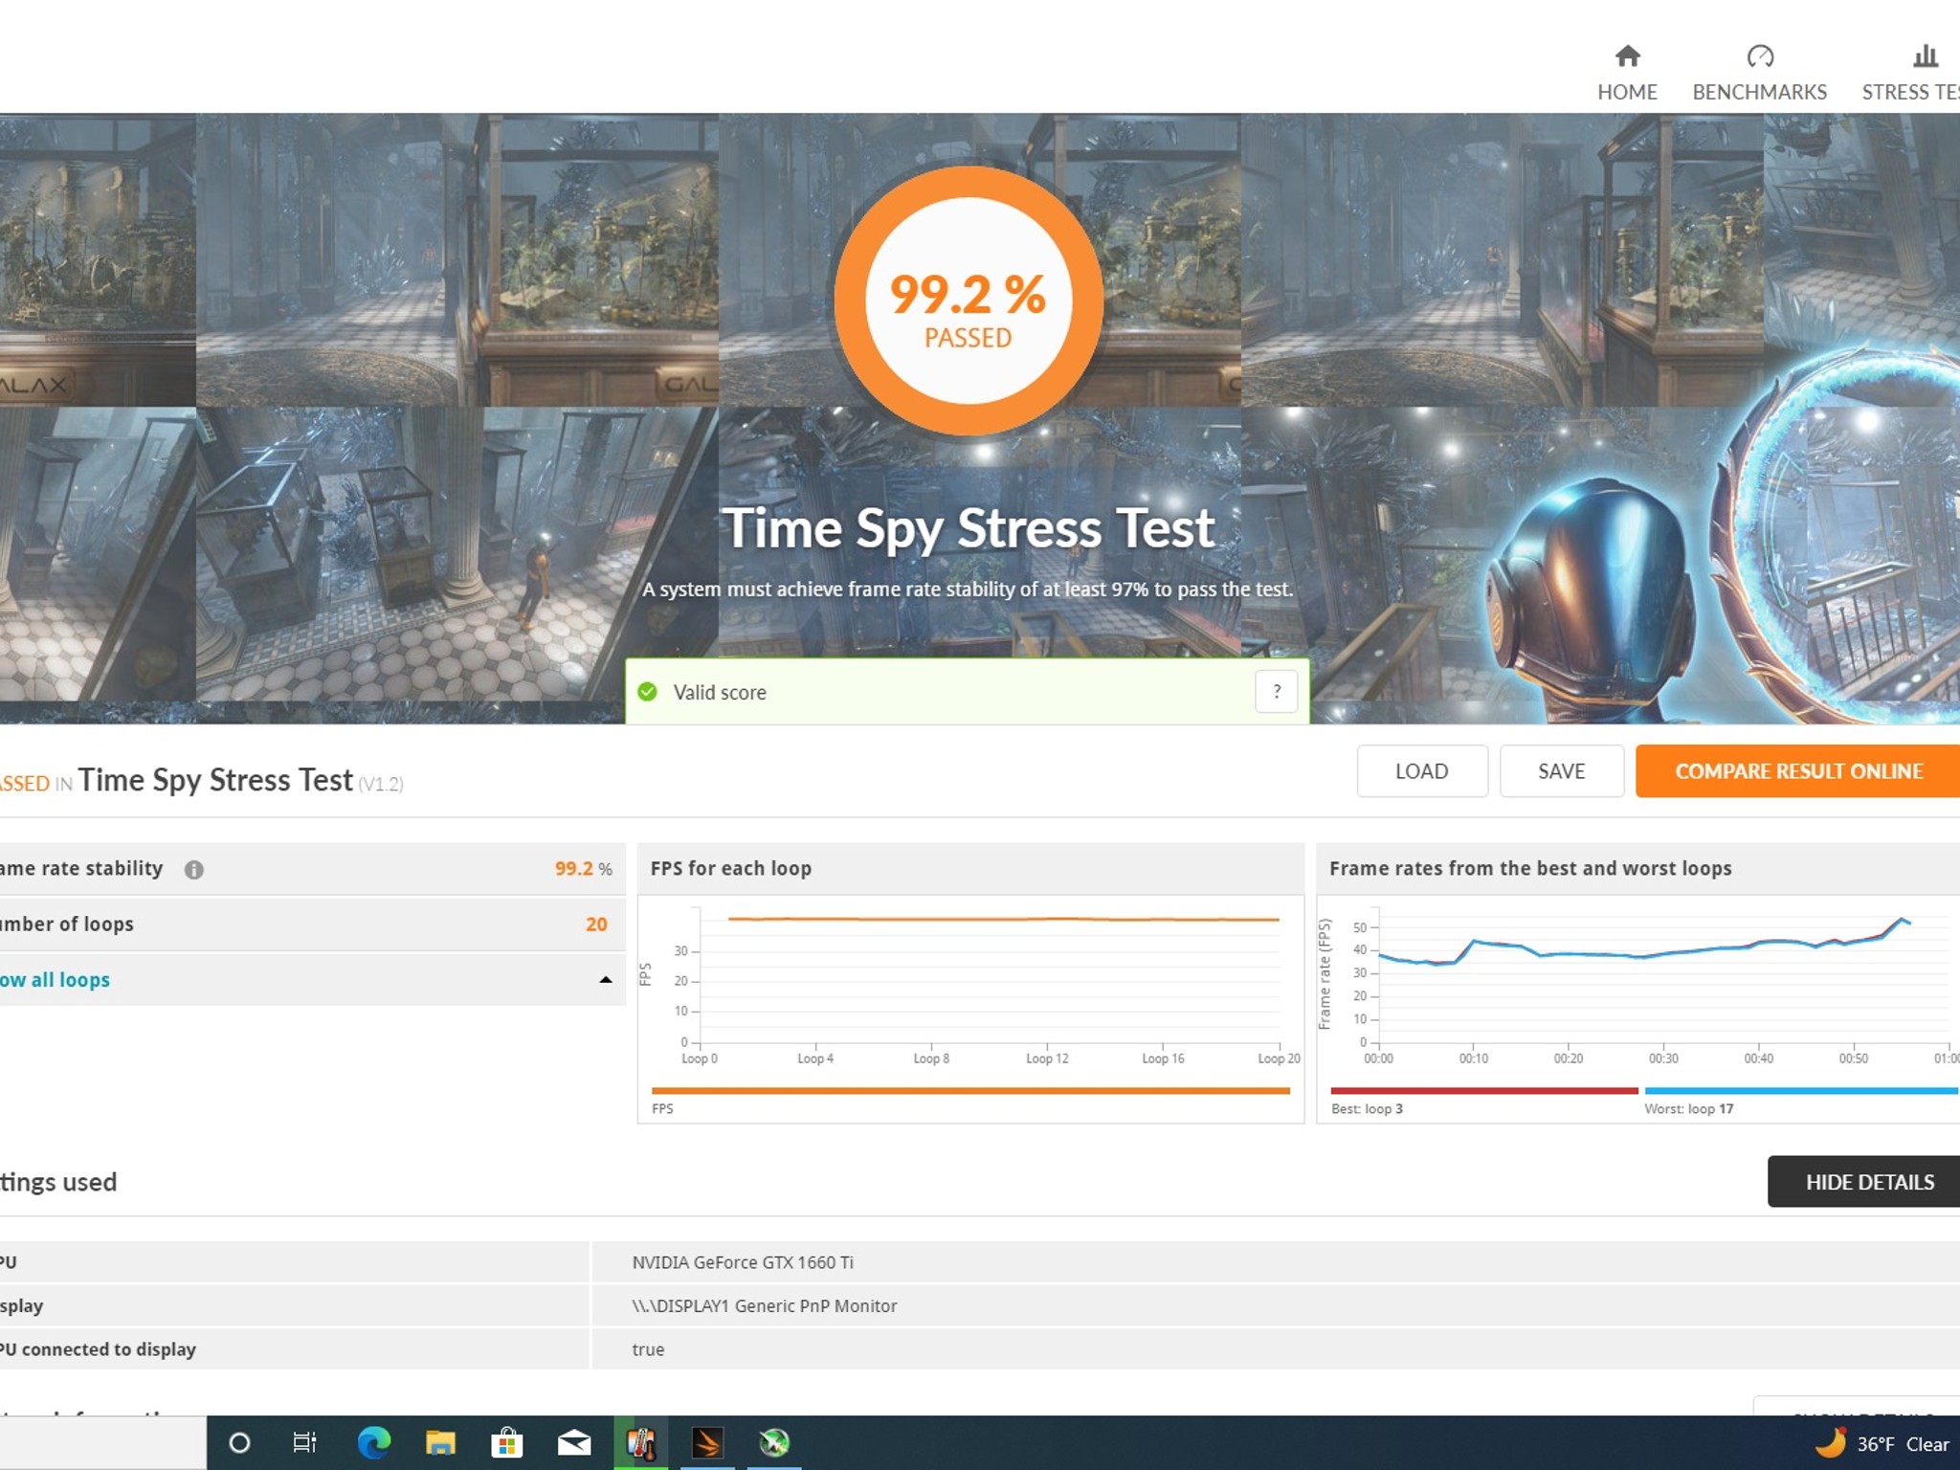The image size is (1960, 1470).
Task: Toggle the blue Worst loop 17 legend
Action: pyautogui.click(x=1799, y=1091)
